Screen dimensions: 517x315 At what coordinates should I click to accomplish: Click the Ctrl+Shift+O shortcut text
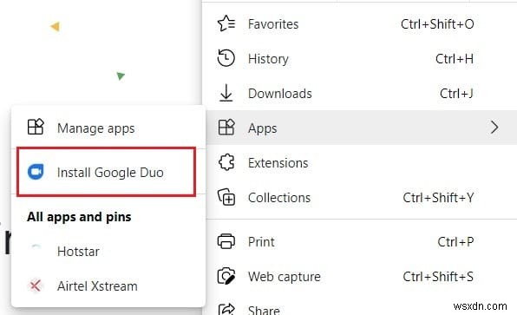437,23
